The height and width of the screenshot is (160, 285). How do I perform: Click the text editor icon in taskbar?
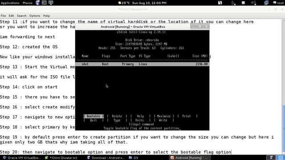click(46, 158)
